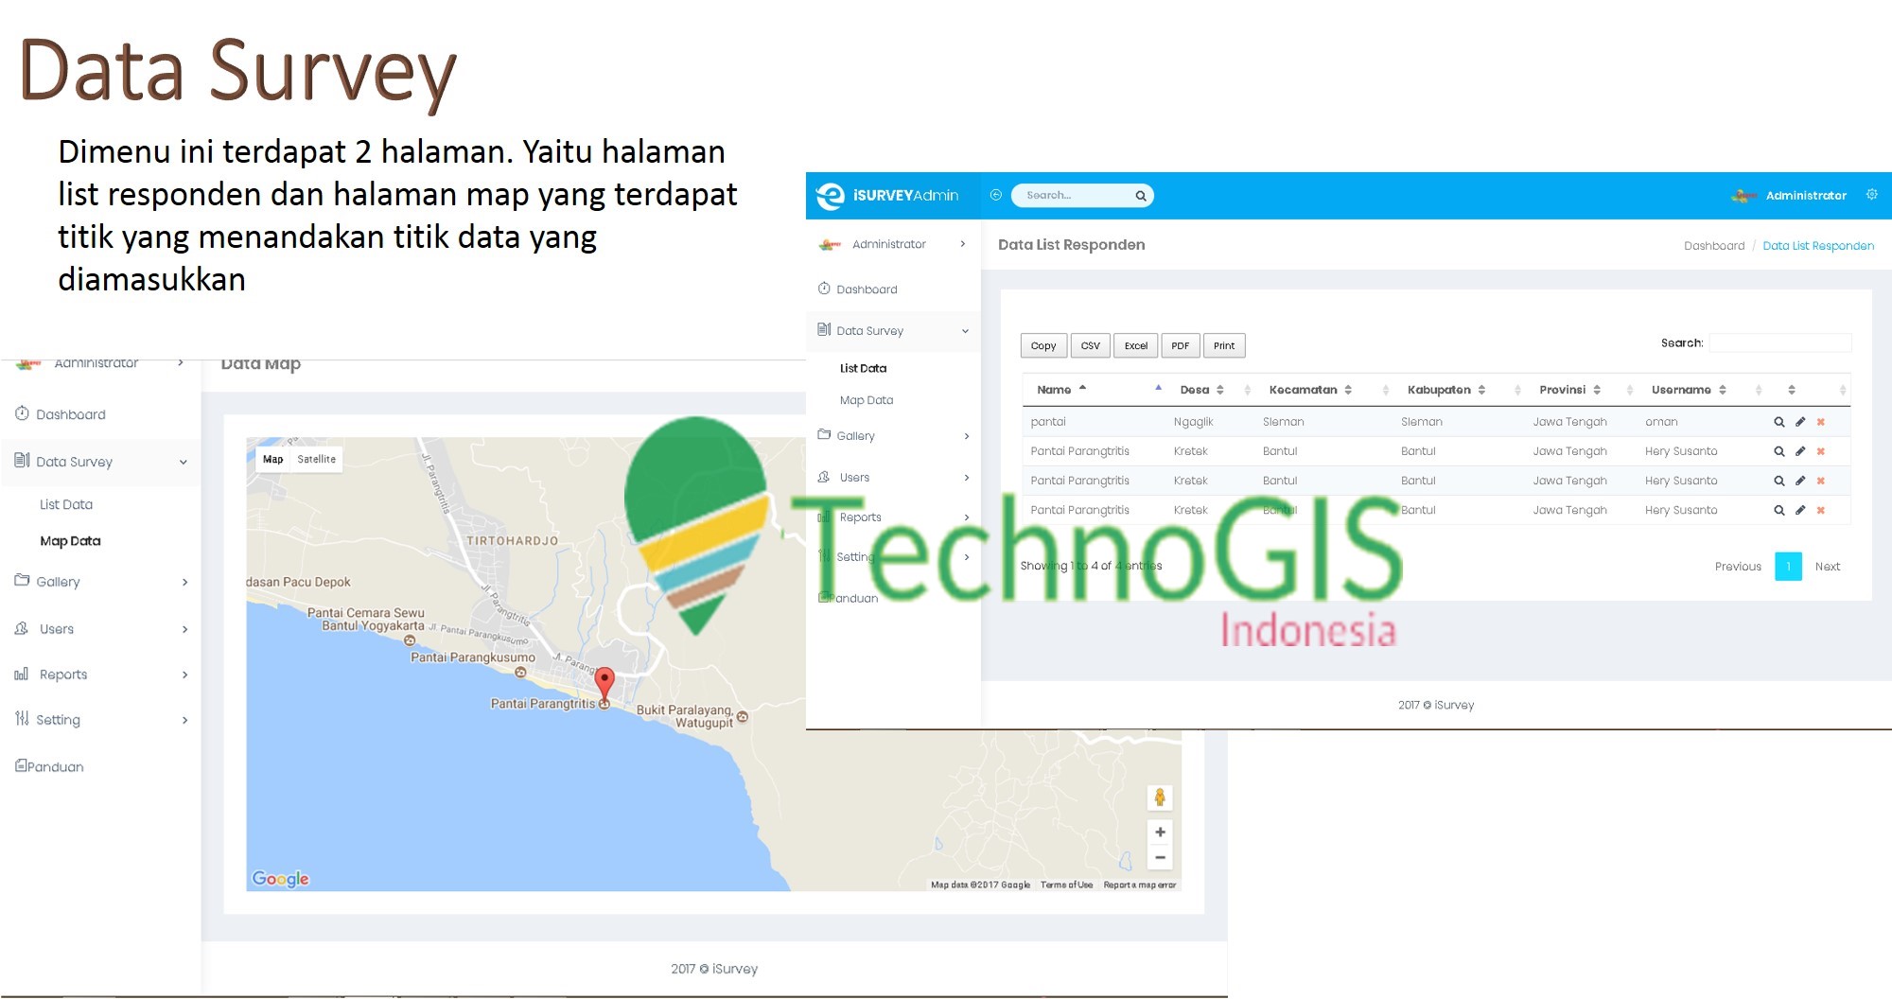Sort table by Username column

coord(1681,390)
